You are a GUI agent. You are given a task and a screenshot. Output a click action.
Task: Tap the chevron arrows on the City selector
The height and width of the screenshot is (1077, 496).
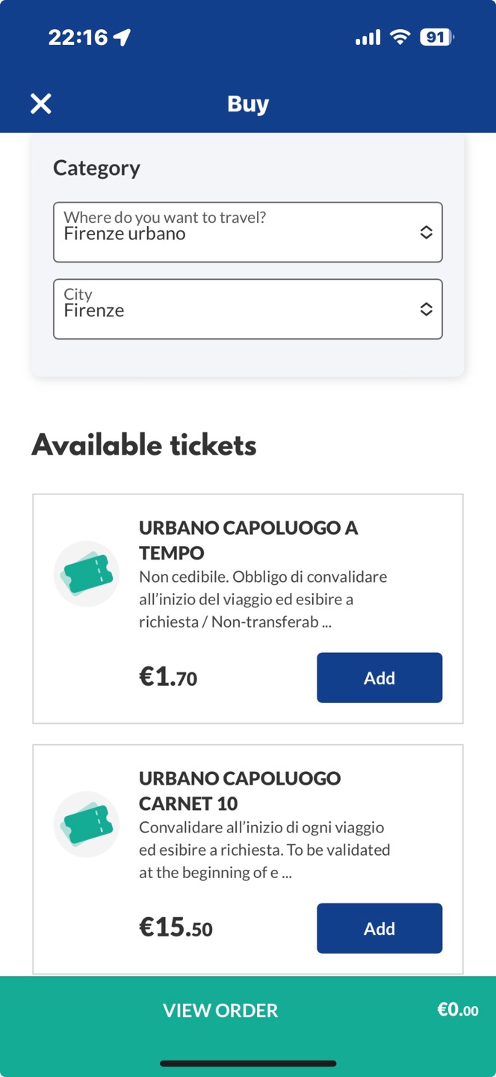click(x=426, y=310)
